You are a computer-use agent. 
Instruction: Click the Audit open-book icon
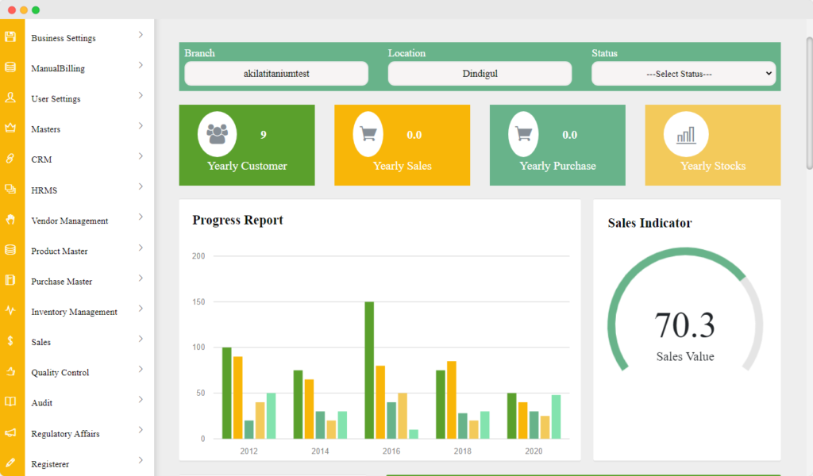click(10, 402)
